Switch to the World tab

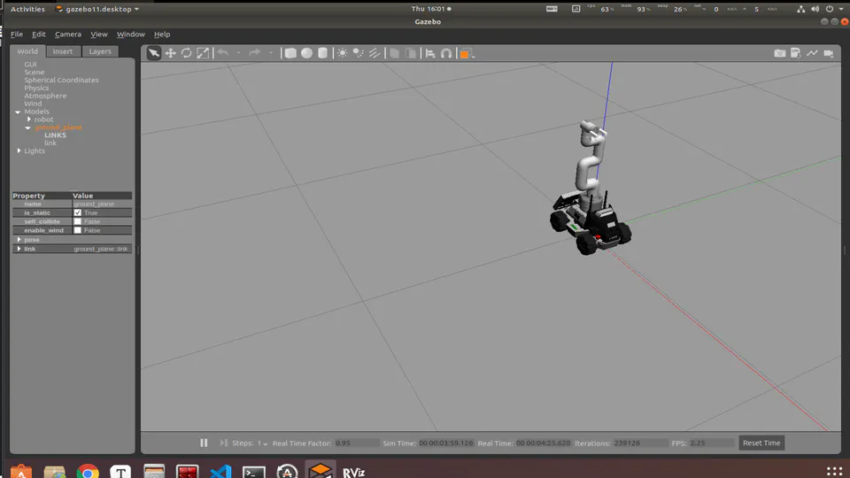pyautogui.click(x=27, y=51)
